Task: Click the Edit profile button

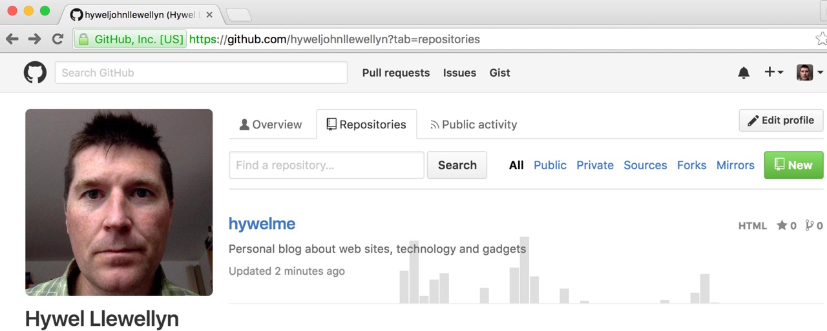Action: point(781,120)
